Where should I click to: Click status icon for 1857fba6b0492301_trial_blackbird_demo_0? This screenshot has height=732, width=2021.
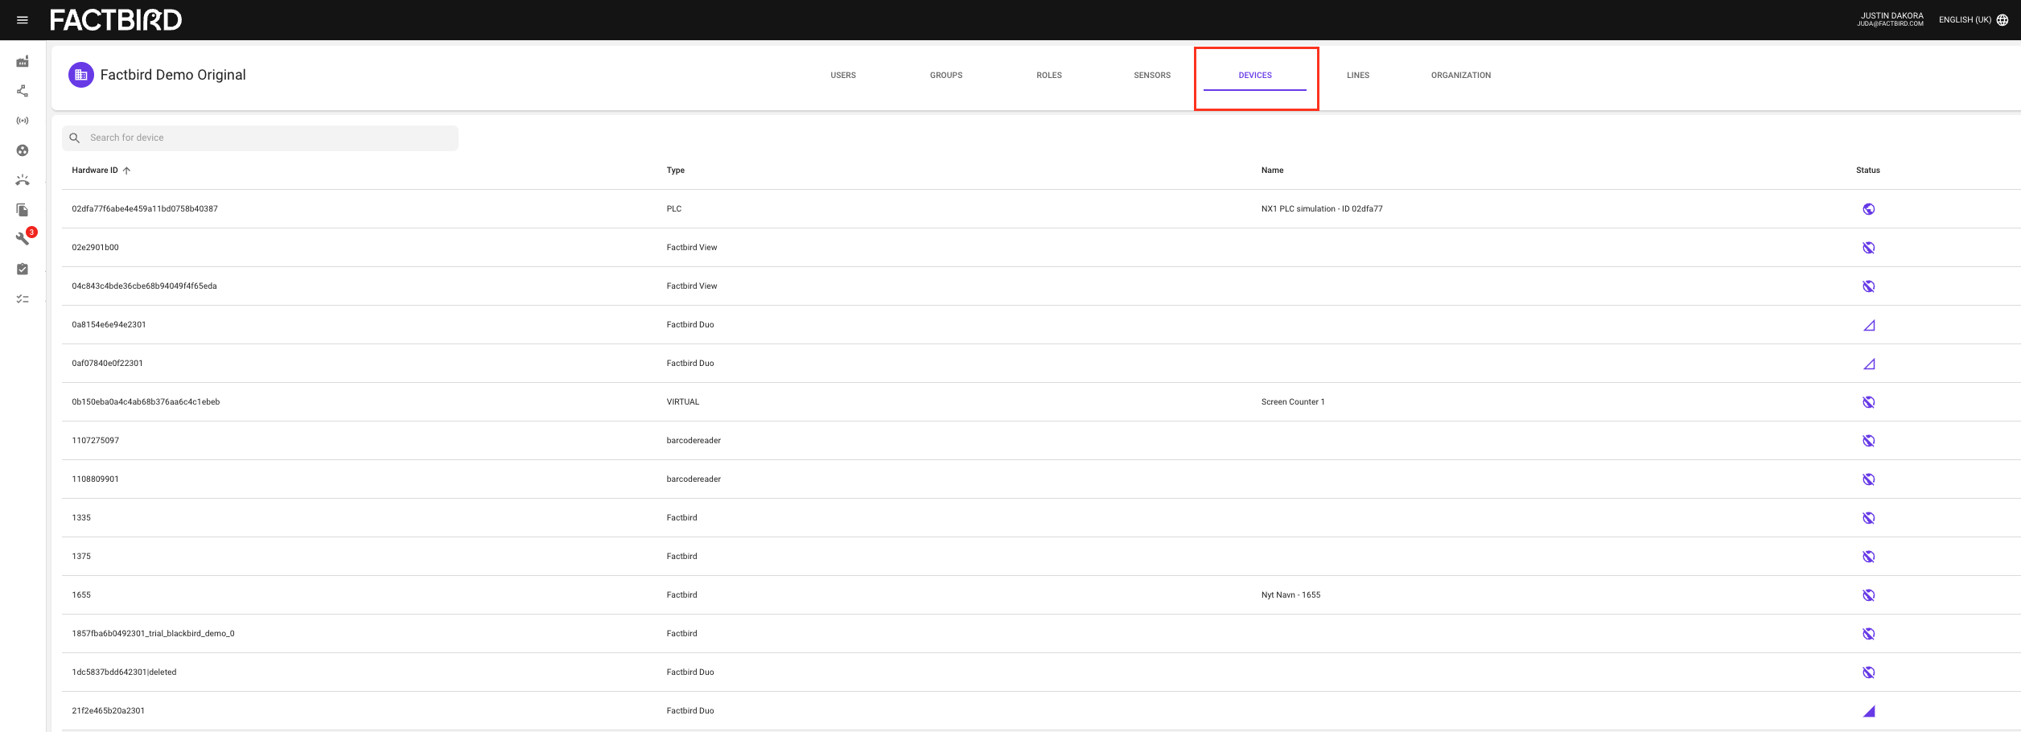click(x=1868, y=634)
